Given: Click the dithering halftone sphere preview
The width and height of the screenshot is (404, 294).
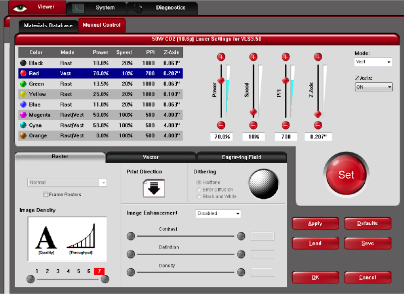Looking at the screenshot, I should [264, 184].
